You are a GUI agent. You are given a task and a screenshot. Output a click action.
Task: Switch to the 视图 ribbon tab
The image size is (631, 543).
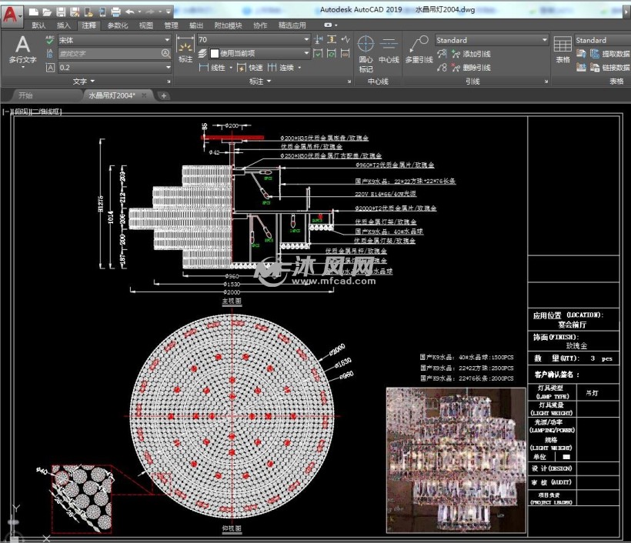[x=146, y=25]
